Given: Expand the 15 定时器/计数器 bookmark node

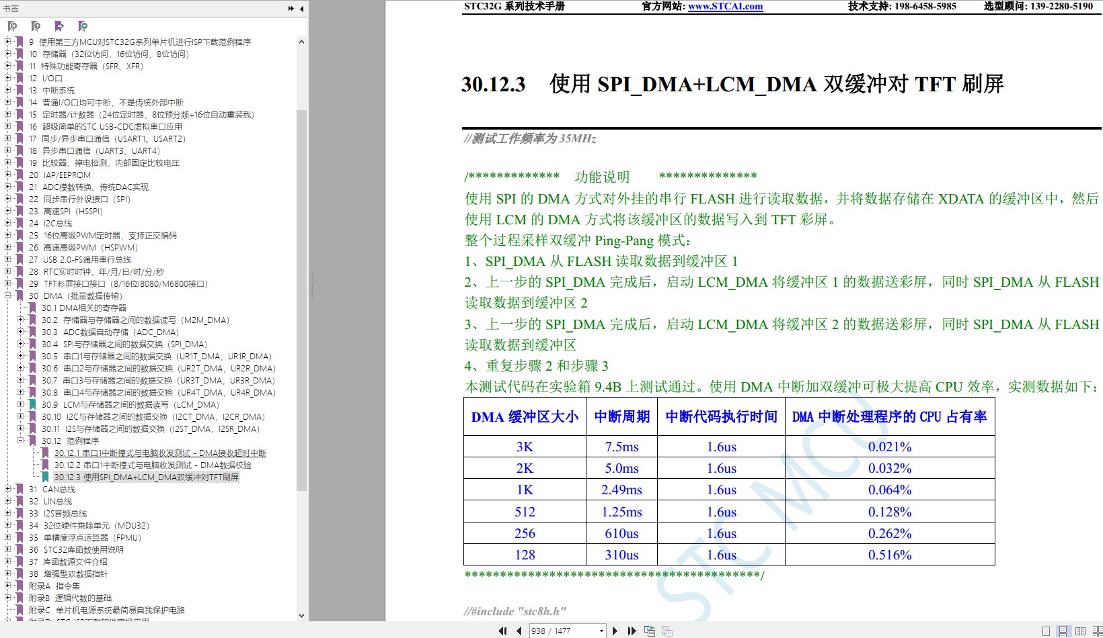Looking at the screenshot, I should tap(8, 114).
